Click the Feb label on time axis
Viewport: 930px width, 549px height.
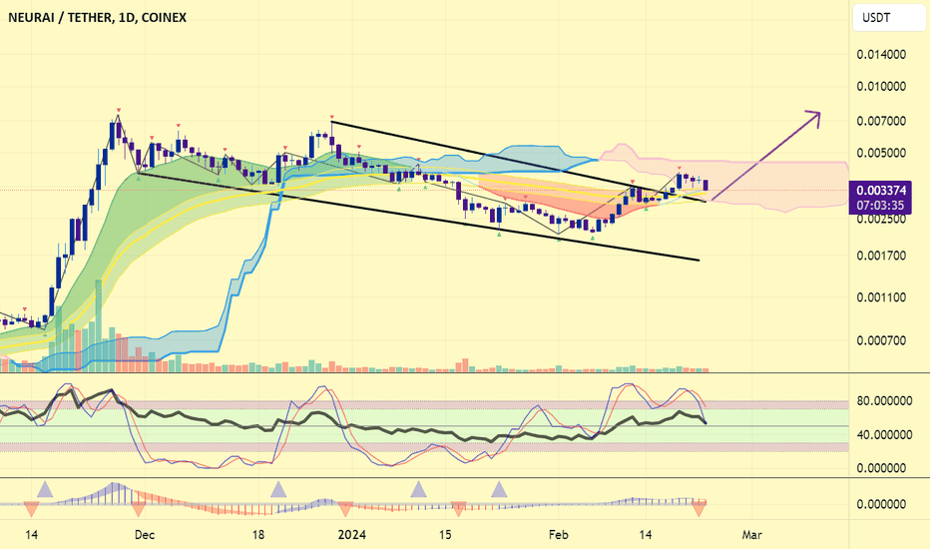(558, 535)
